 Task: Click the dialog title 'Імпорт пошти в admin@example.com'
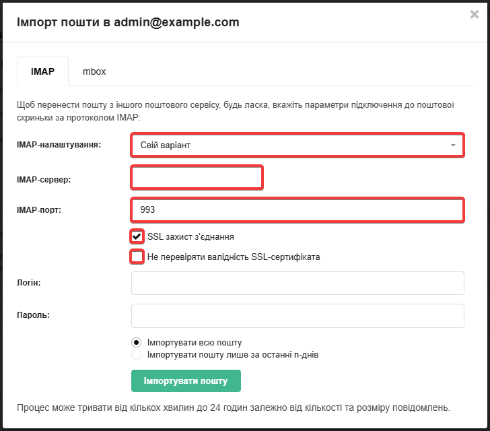point(127,22)
